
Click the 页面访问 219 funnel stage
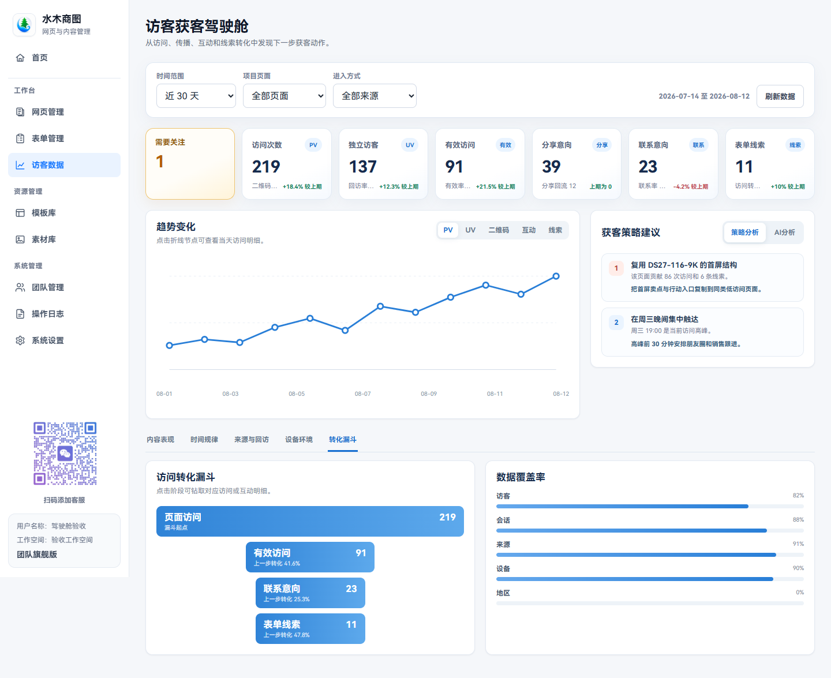tap(310, 522)
